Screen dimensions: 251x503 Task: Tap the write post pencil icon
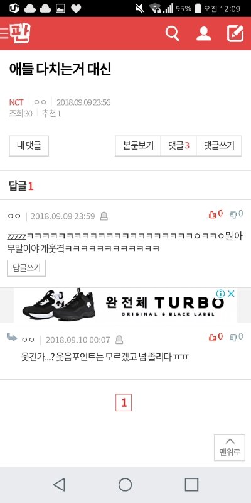(235, 34)
